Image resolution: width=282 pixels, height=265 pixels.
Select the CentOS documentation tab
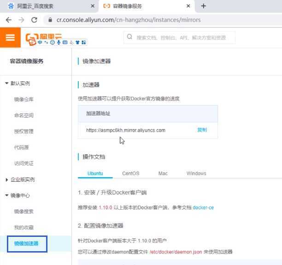(130, 173)
